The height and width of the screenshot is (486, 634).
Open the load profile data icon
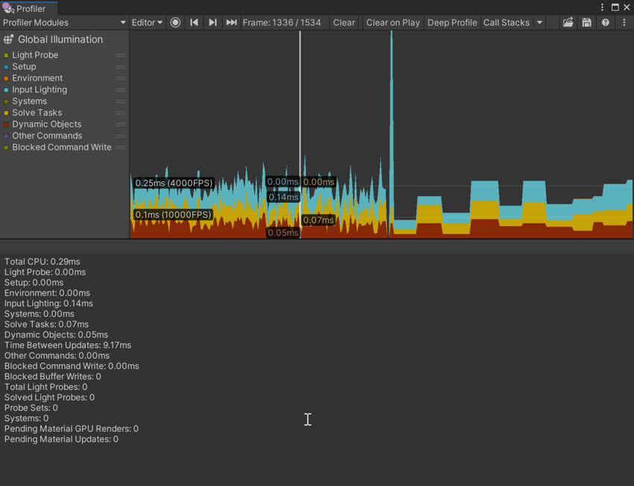568,22
